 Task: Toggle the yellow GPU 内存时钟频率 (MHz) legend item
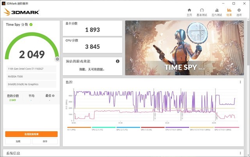click(x=202, y=129)
